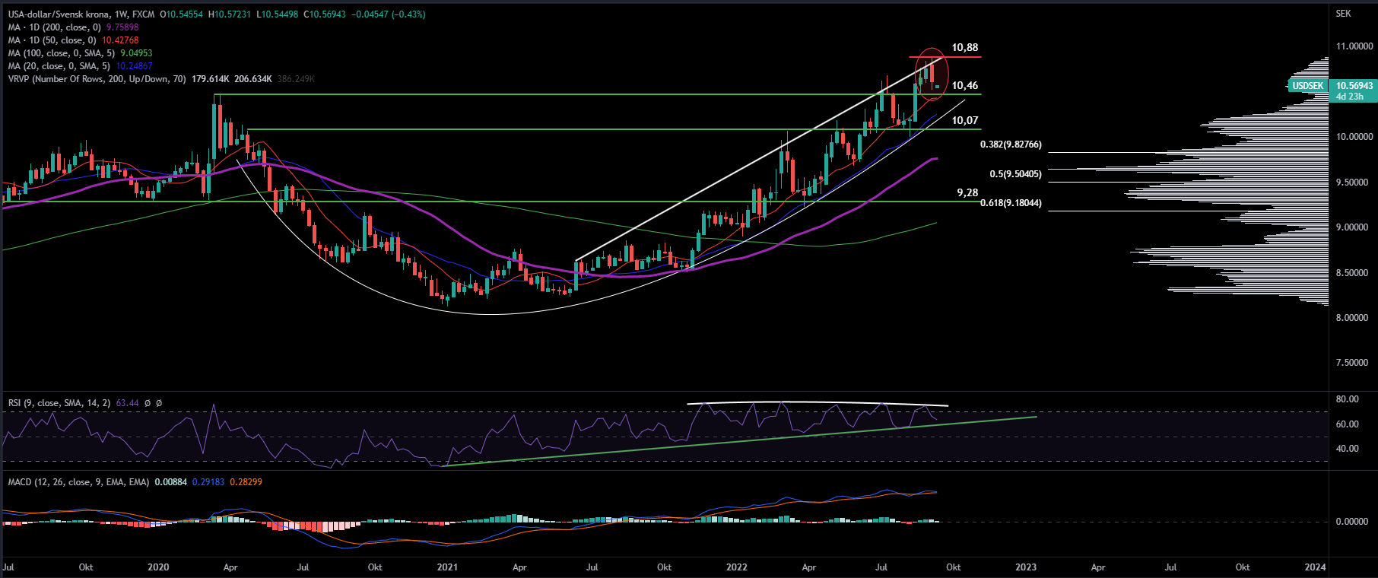Select the 0.5 Fibonacci retracement label
Image resolution: width=1378 pixels, height=578 pixels.
click(x=1015, y=174)
